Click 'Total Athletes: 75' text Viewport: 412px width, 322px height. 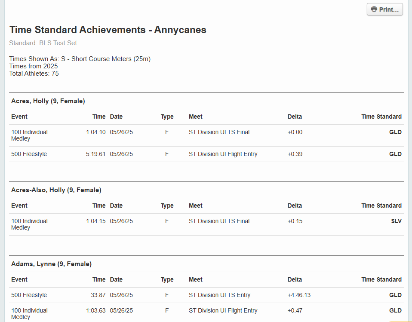click(x=34, y=74)
